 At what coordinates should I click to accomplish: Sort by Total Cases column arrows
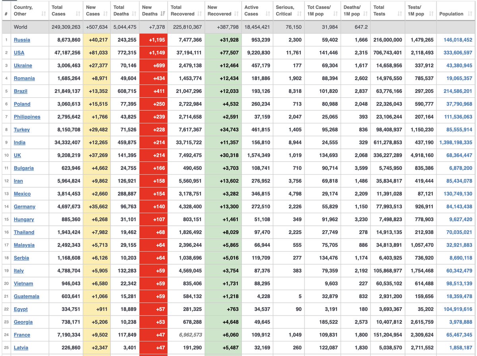78,14
